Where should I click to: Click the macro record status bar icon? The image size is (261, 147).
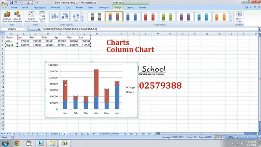pos(12,137)
